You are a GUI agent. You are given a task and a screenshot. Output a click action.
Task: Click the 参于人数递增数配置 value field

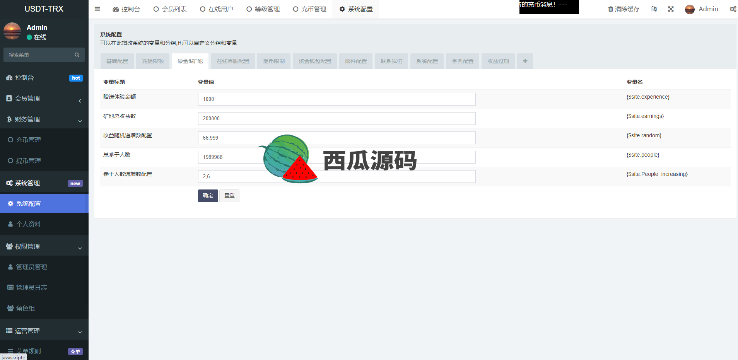(337, 176)
